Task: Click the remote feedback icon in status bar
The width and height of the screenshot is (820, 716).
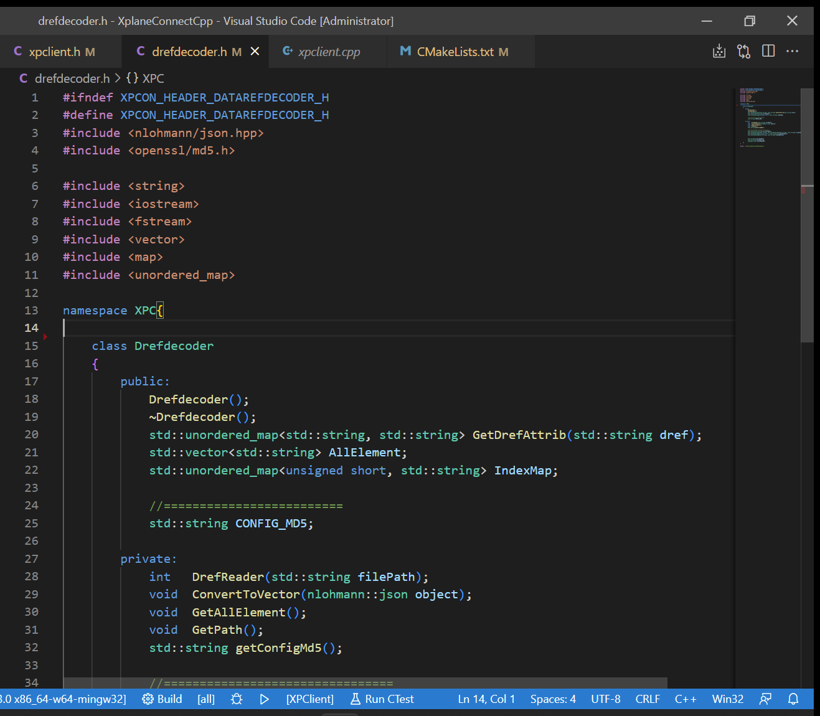Action: click(x=765, y=699)
